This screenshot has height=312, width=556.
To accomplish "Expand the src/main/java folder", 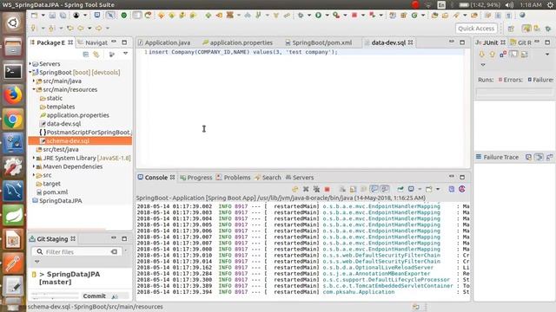I will click(x=34, y=81).
